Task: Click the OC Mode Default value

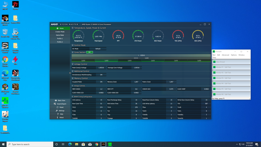Action: [x=98, y=49]
